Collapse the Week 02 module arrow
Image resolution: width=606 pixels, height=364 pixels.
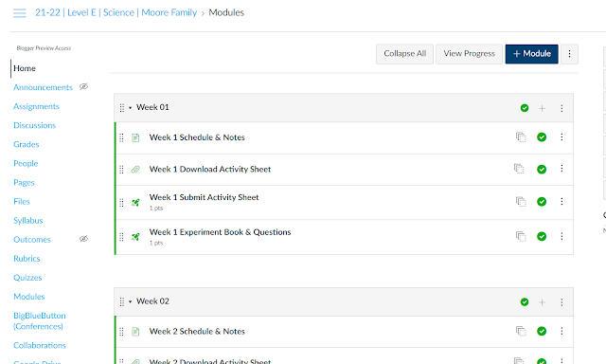131,301
